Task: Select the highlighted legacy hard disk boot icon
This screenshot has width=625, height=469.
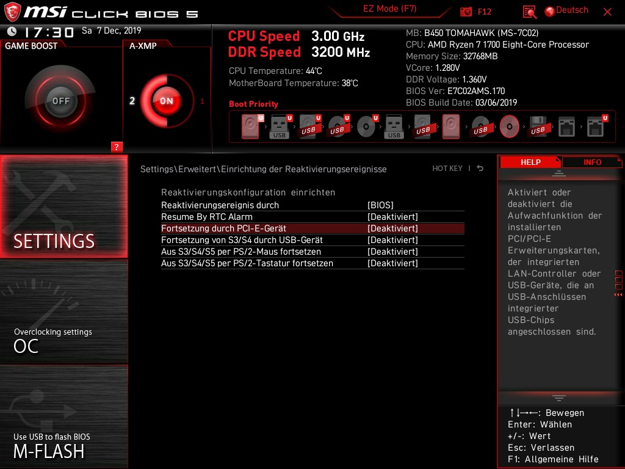Action: click(x=451, y=127)
